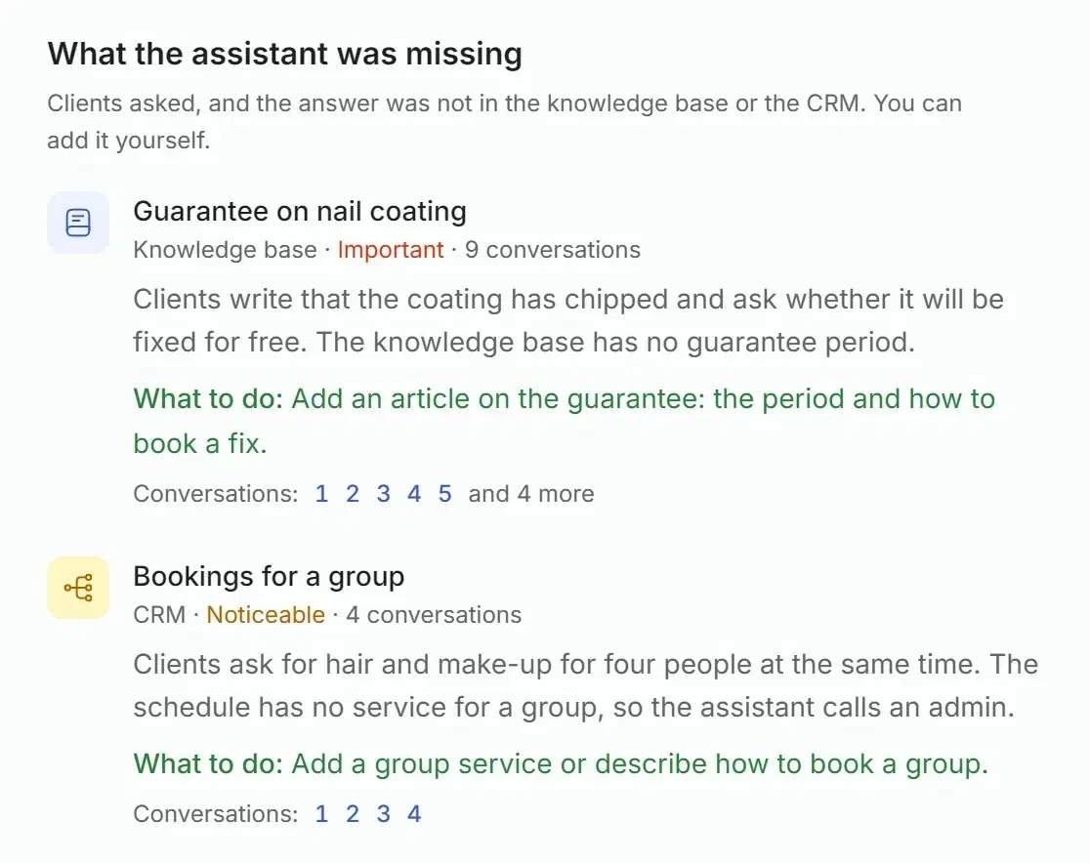Open conversation 3 for nail coating guarantee
The width and height of the screenshot is (1090, 863).
(383, 493)
